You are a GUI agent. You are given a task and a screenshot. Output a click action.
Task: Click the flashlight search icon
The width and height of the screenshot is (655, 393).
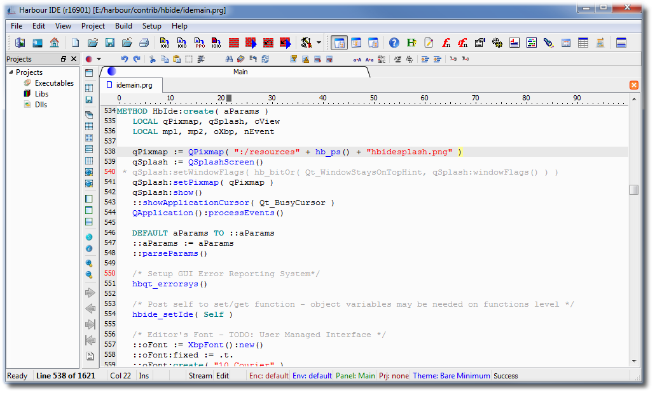coord(548,43)
